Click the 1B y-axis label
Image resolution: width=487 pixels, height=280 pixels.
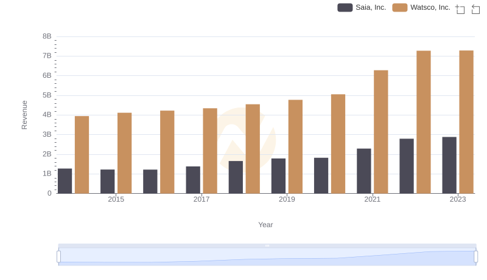coord(47,174)
